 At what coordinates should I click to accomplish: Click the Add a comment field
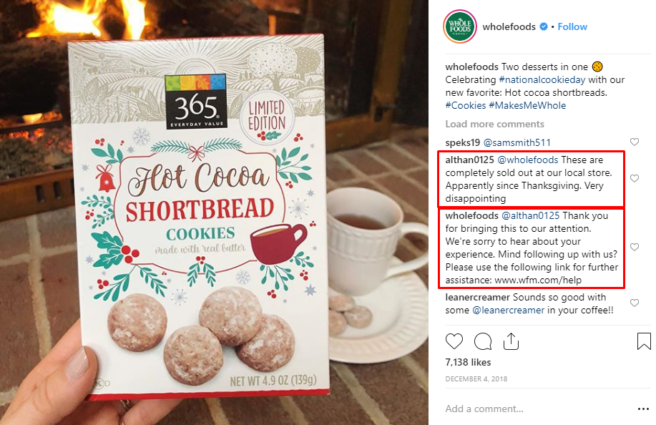tap(537, 409)
